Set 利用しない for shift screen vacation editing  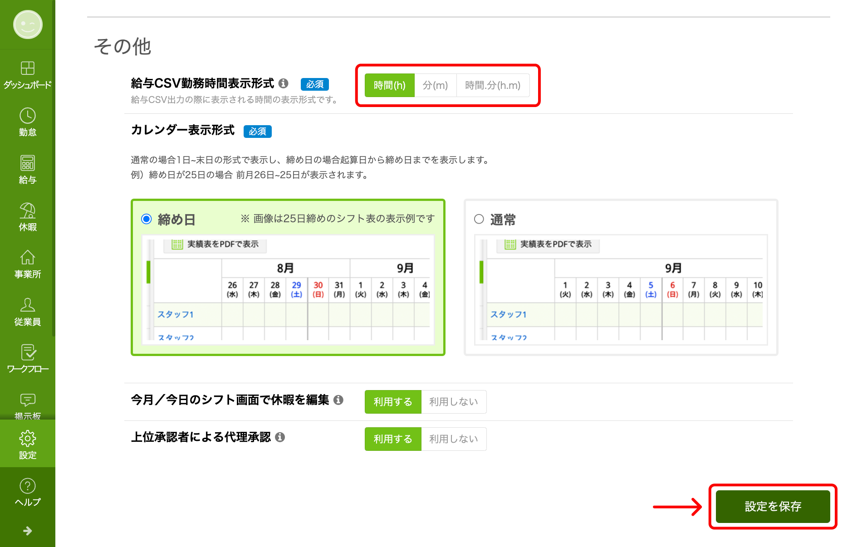tap(453, 401)
